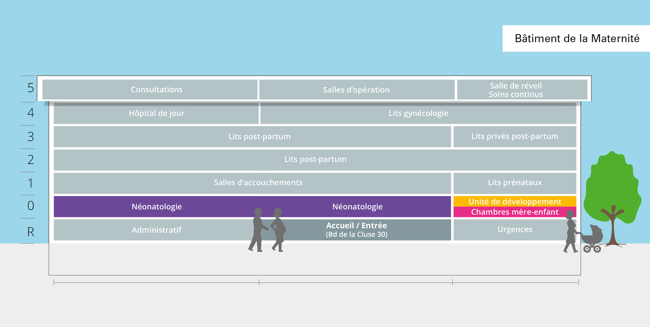Select the Lits prénataux block
650x327 pixels.
(x=515, y=183)
